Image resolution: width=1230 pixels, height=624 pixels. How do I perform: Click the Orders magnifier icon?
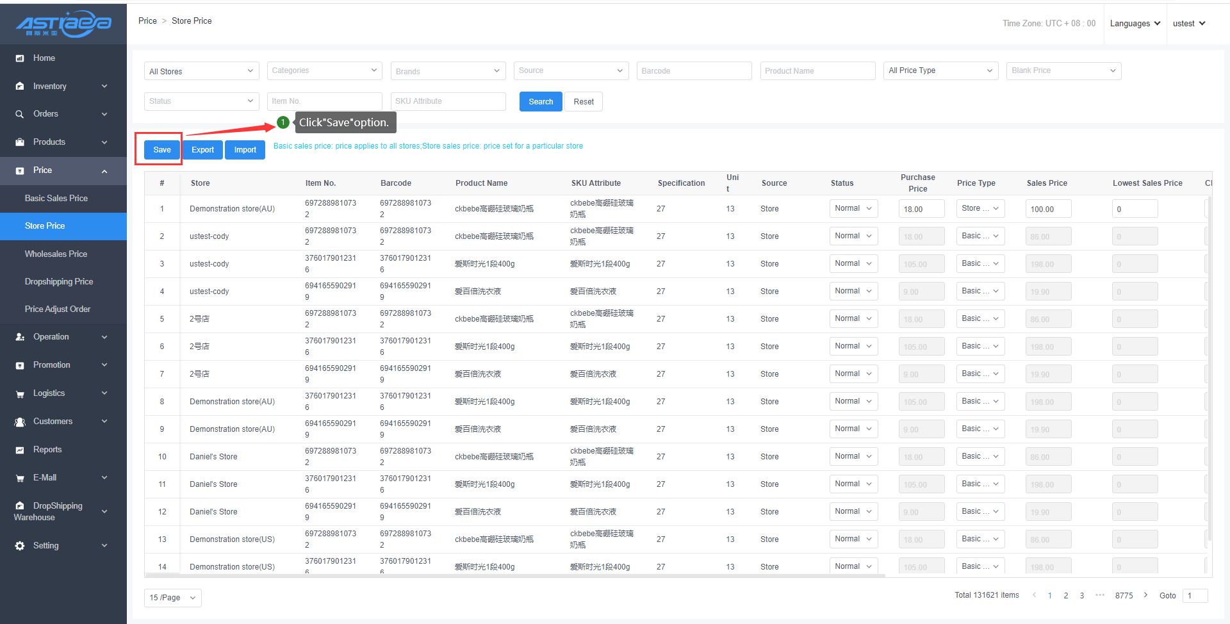pyautogui.click(x=20, y=114)
